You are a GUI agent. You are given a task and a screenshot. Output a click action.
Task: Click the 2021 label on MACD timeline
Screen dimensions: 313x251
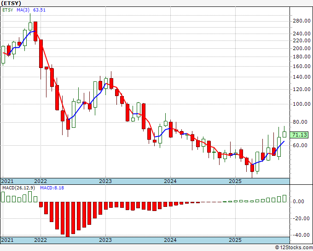[7, 240]
